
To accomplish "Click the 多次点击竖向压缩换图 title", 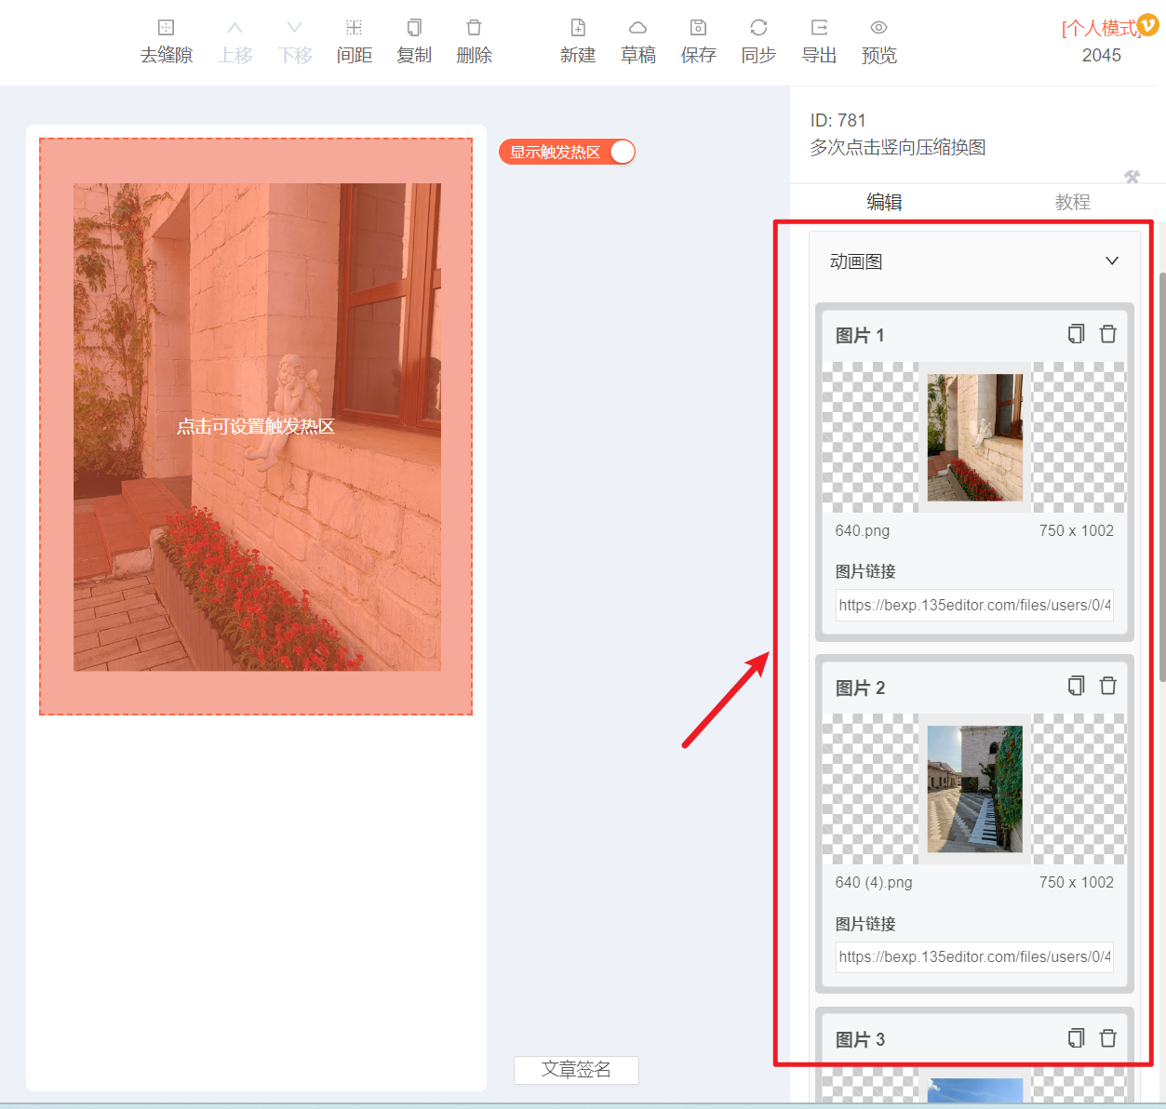I will (898, 147).
